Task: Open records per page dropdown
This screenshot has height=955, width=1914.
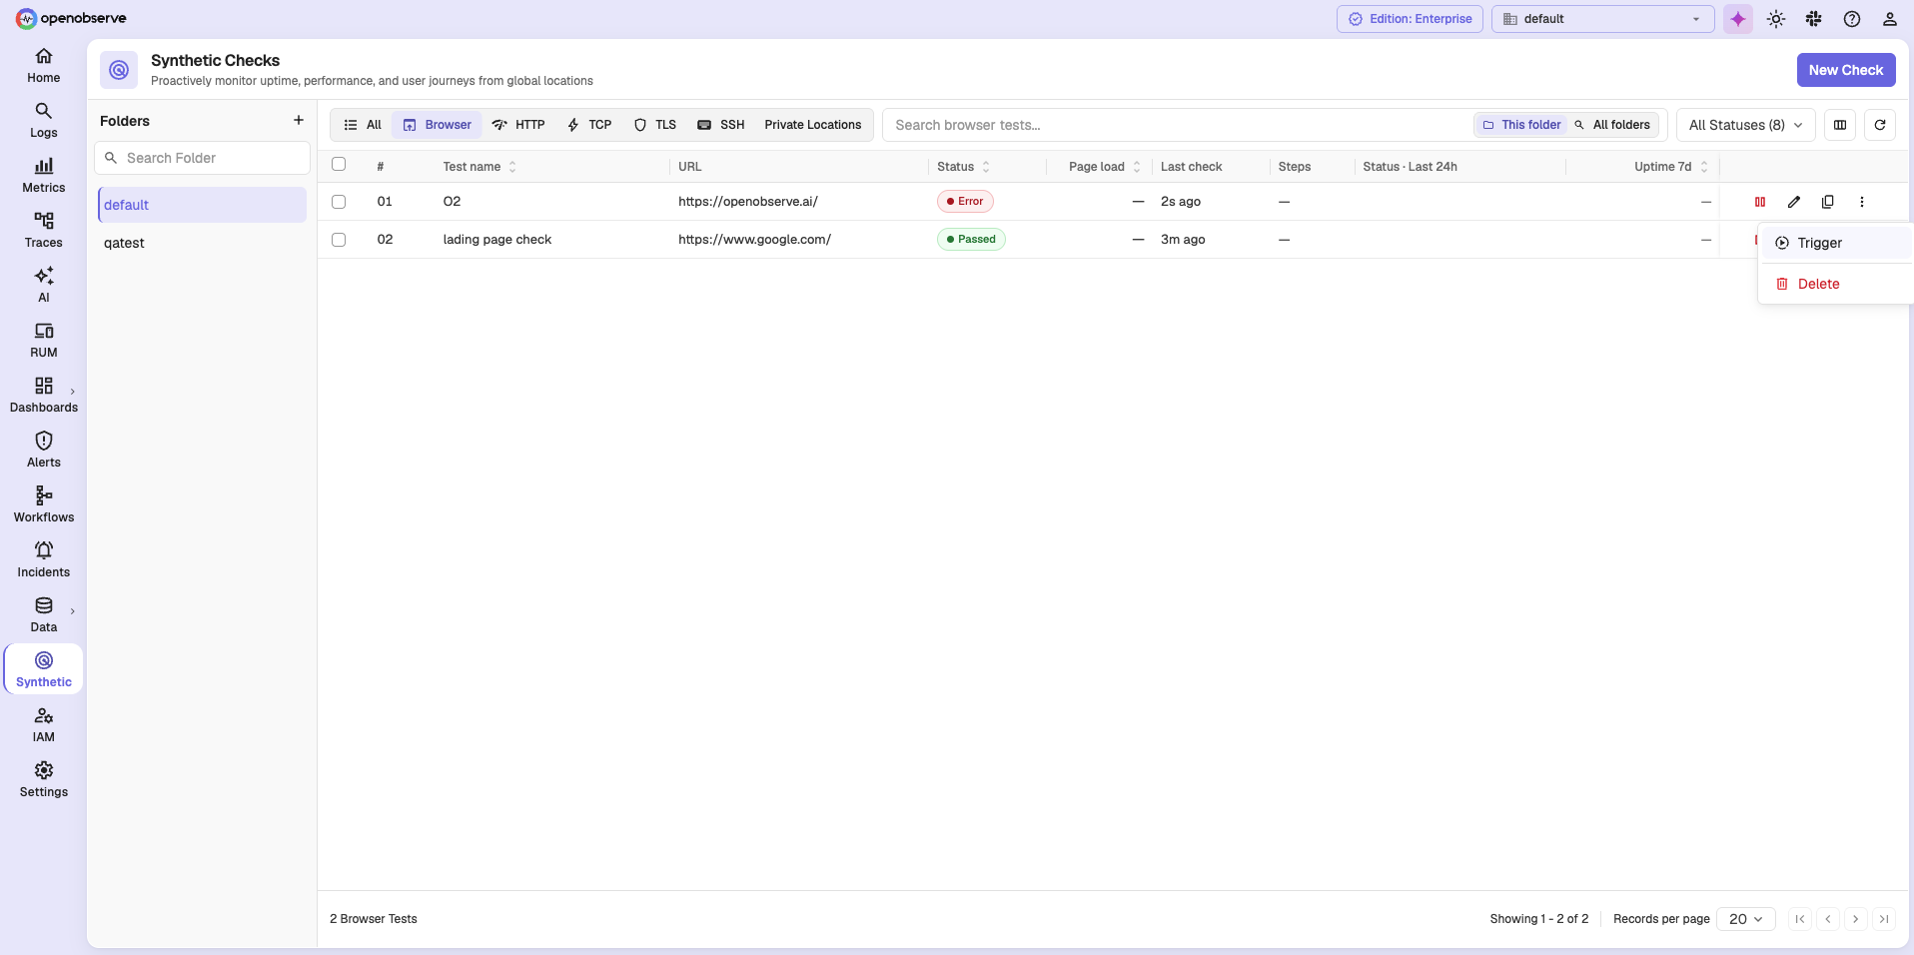Action: click(1745, 919)
